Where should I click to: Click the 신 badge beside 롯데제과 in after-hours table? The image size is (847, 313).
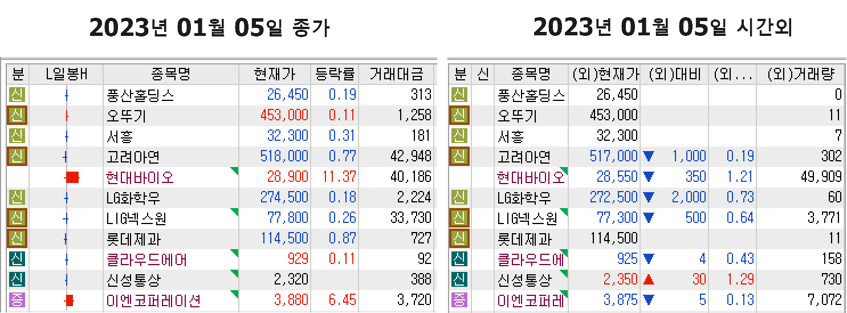459,239
